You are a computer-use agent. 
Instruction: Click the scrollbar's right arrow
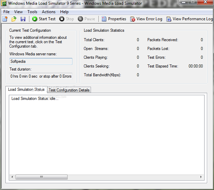point(201,177)
